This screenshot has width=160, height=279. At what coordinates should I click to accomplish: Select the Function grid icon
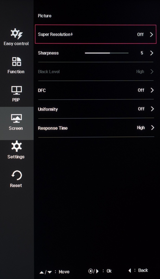pos(17,62)
